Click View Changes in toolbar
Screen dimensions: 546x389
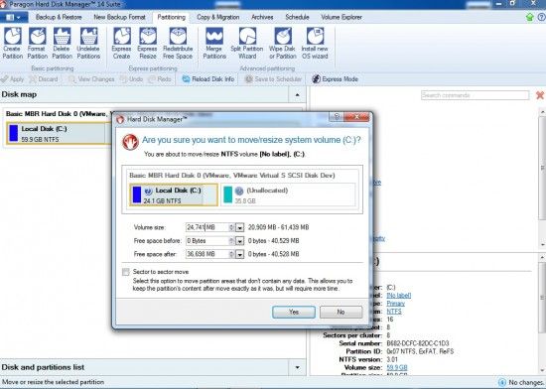tap(91, 79)
